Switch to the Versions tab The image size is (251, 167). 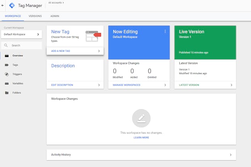click(35, 16)
